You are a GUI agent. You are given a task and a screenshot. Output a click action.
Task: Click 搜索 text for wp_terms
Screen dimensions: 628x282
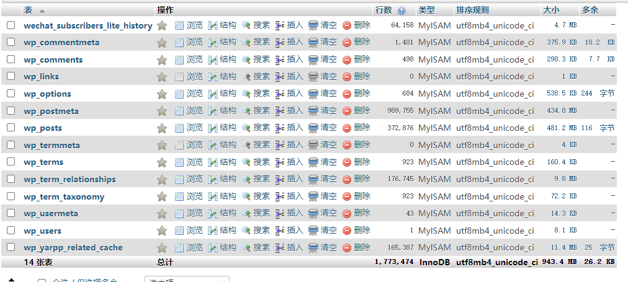[x=261, y=162]
